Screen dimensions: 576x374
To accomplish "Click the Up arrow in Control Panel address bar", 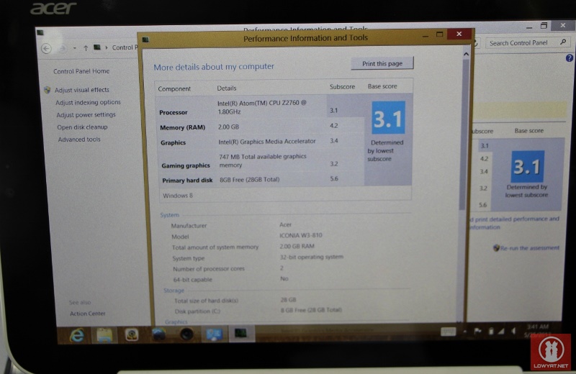I will tap(86, 48).
